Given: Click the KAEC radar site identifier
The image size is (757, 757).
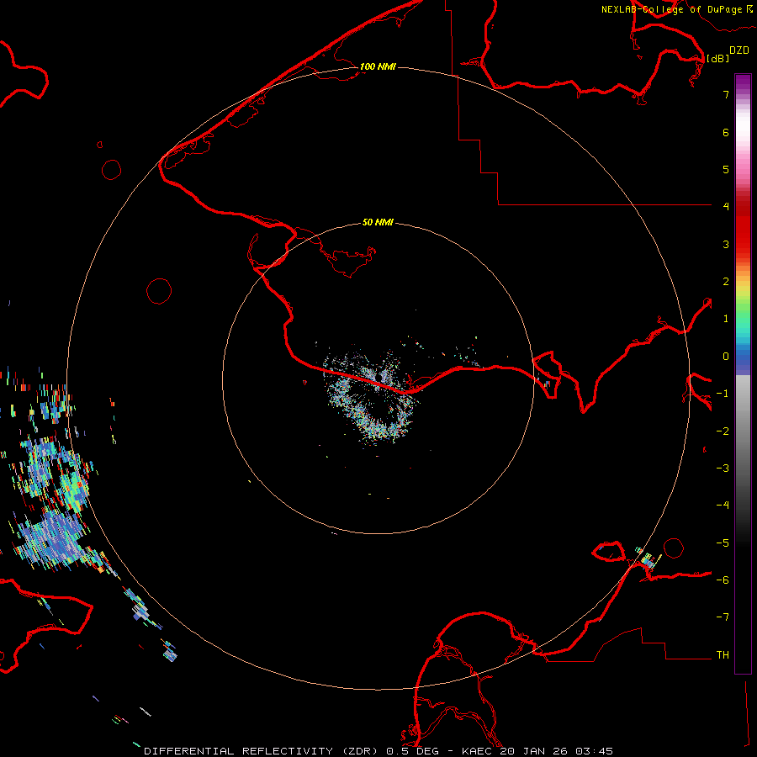Looking at the screenshot, I should coord(478,751).
